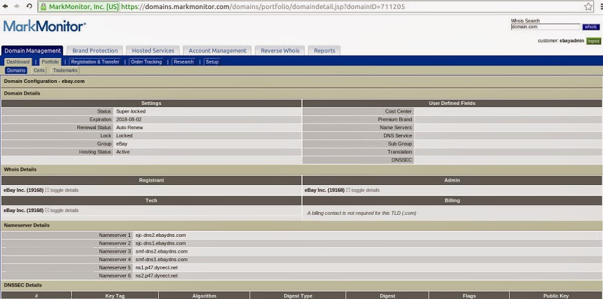603x299 pixels.
Task: Click expiration date 2018-08-02
Action: pyautogui.click(x=130, y=119)
